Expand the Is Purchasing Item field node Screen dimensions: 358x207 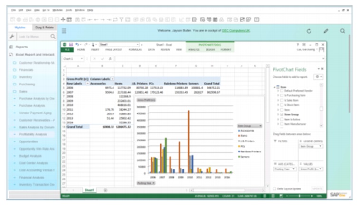[278, 95]
